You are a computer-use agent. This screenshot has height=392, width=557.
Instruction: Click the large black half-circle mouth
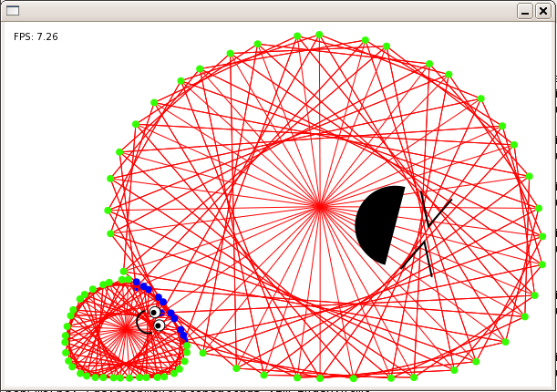coord(379,225)
